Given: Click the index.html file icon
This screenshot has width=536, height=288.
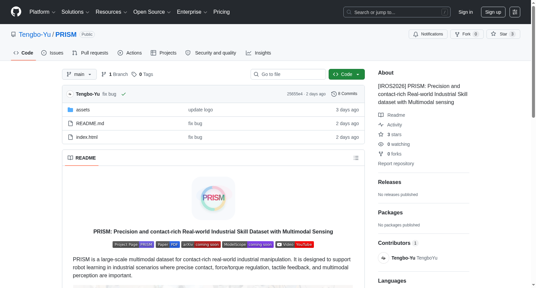Looking at the screenshot, I should click(70, 137).
